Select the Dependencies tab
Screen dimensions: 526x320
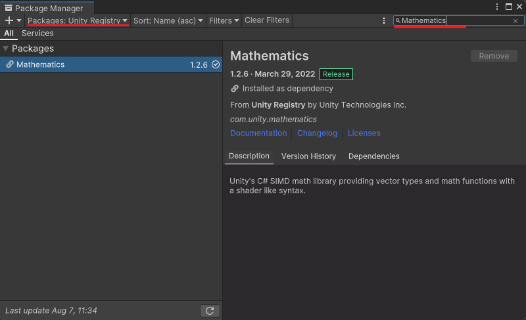(x=373, y=156)
